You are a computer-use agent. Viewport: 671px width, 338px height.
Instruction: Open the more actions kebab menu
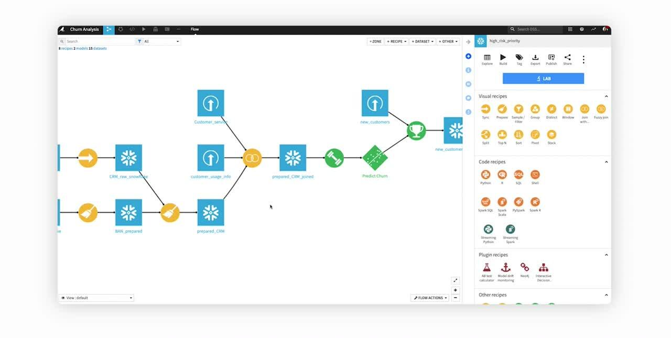pos(583,60)
